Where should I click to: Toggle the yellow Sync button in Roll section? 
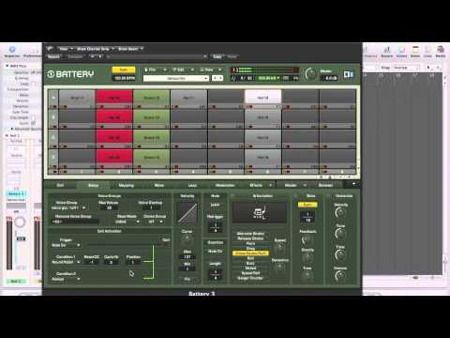tap(307, 205)
